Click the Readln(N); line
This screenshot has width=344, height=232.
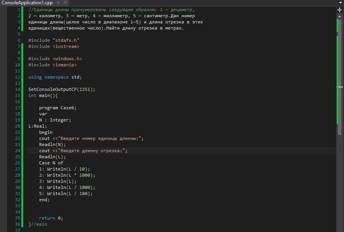pos(52,145)
